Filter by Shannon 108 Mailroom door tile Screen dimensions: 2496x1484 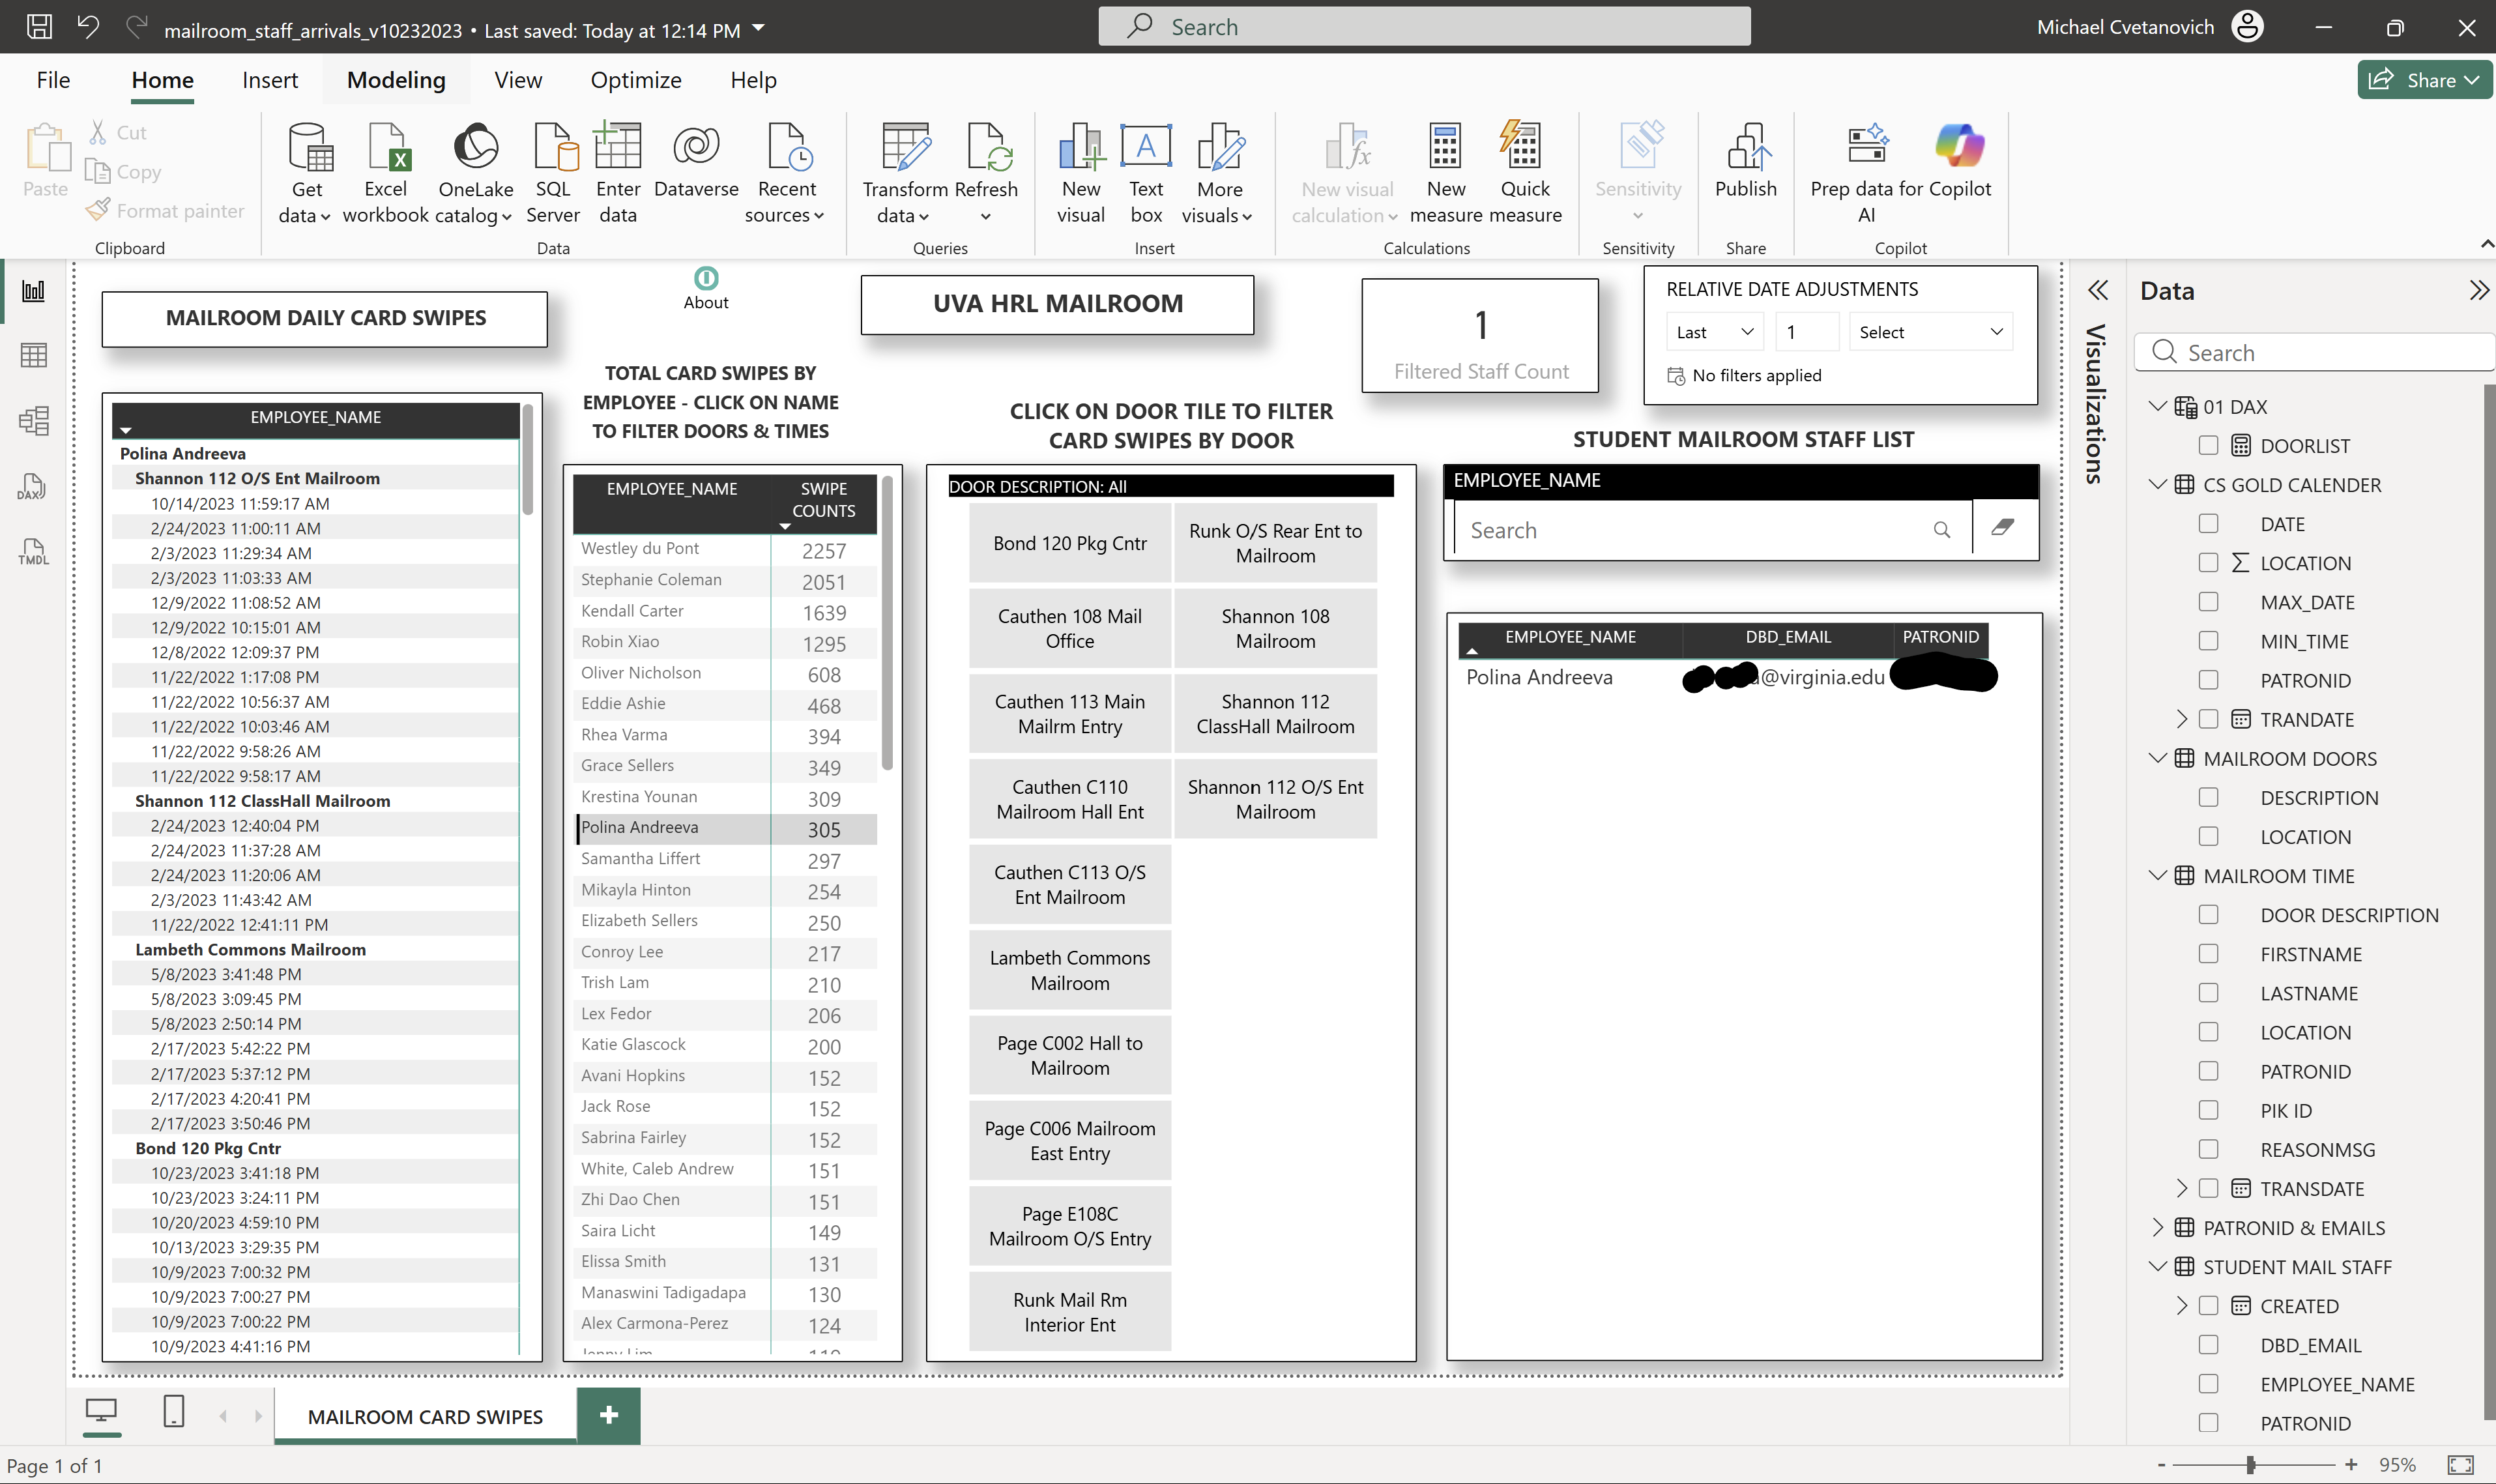tap(1275, 629)
